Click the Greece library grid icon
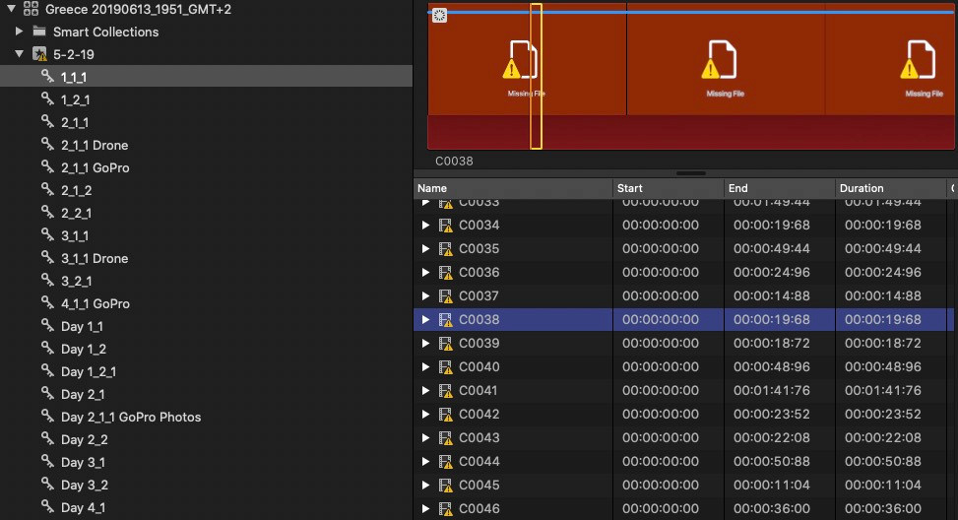Screen dimensions: 958x520 pyautogui.click(x=31, y=9)
